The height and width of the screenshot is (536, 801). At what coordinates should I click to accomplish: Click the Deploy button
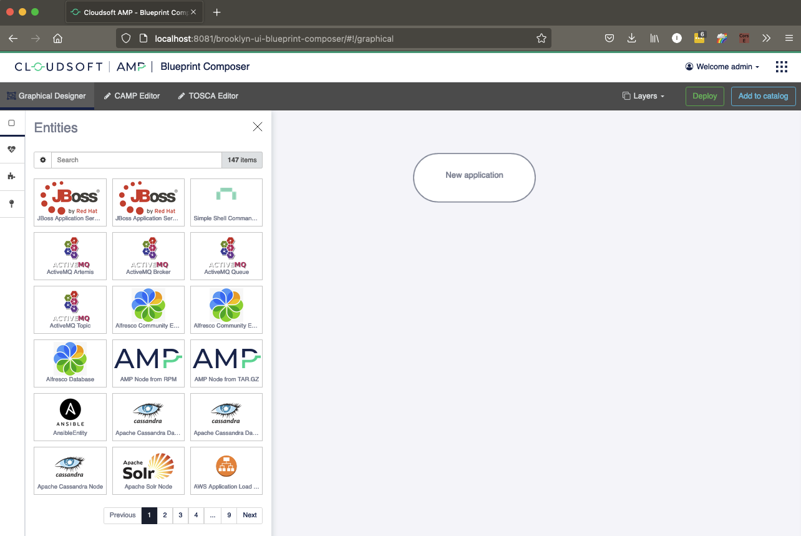pos(705,96)
